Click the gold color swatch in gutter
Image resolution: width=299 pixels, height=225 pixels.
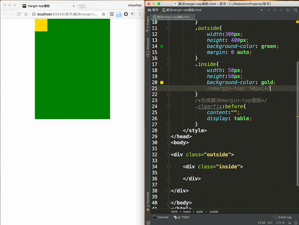point(162,82)
